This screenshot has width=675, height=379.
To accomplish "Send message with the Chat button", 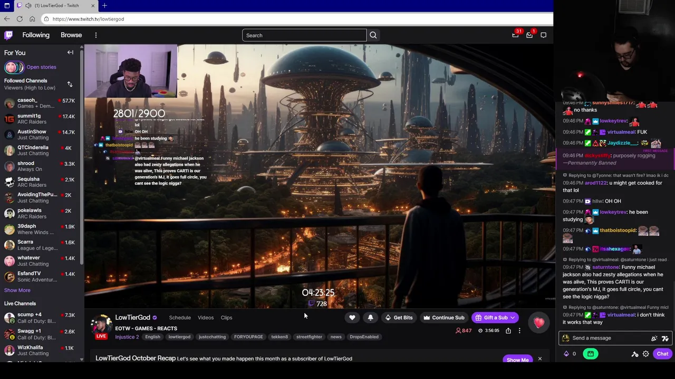I will pos(662,354).
